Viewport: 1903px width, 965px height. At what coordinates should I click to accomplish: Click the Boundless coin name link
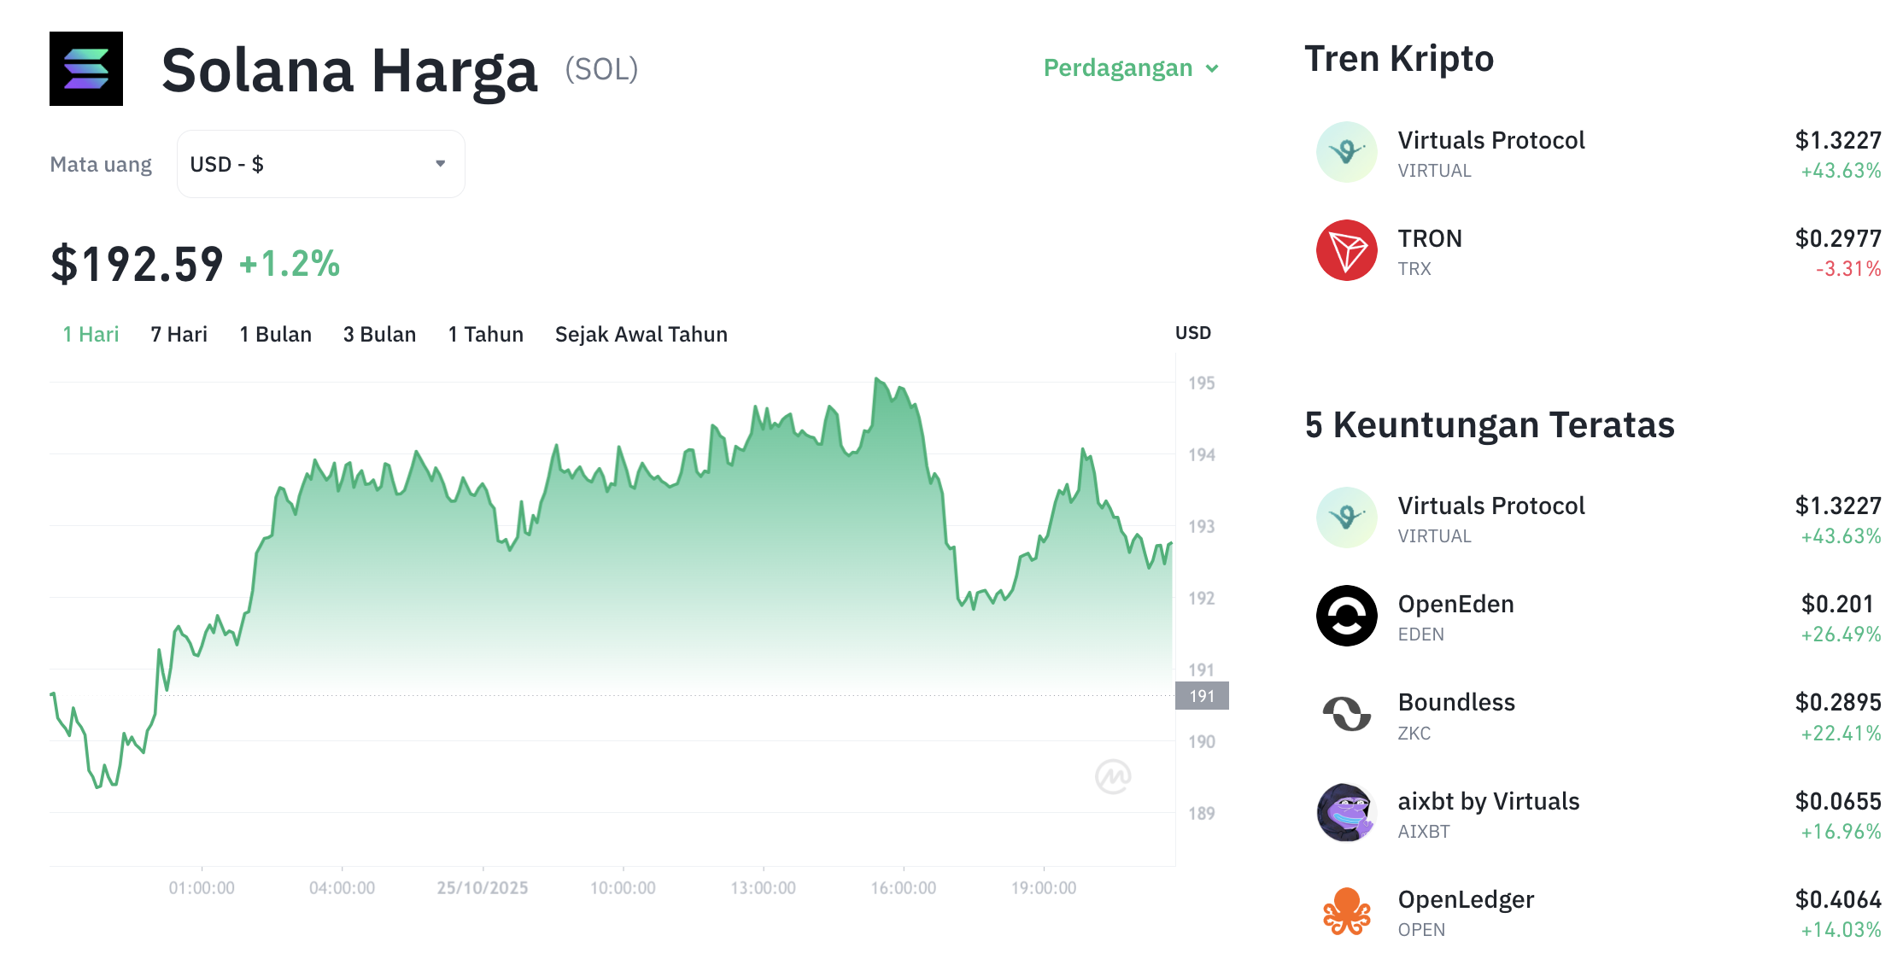1456,703
